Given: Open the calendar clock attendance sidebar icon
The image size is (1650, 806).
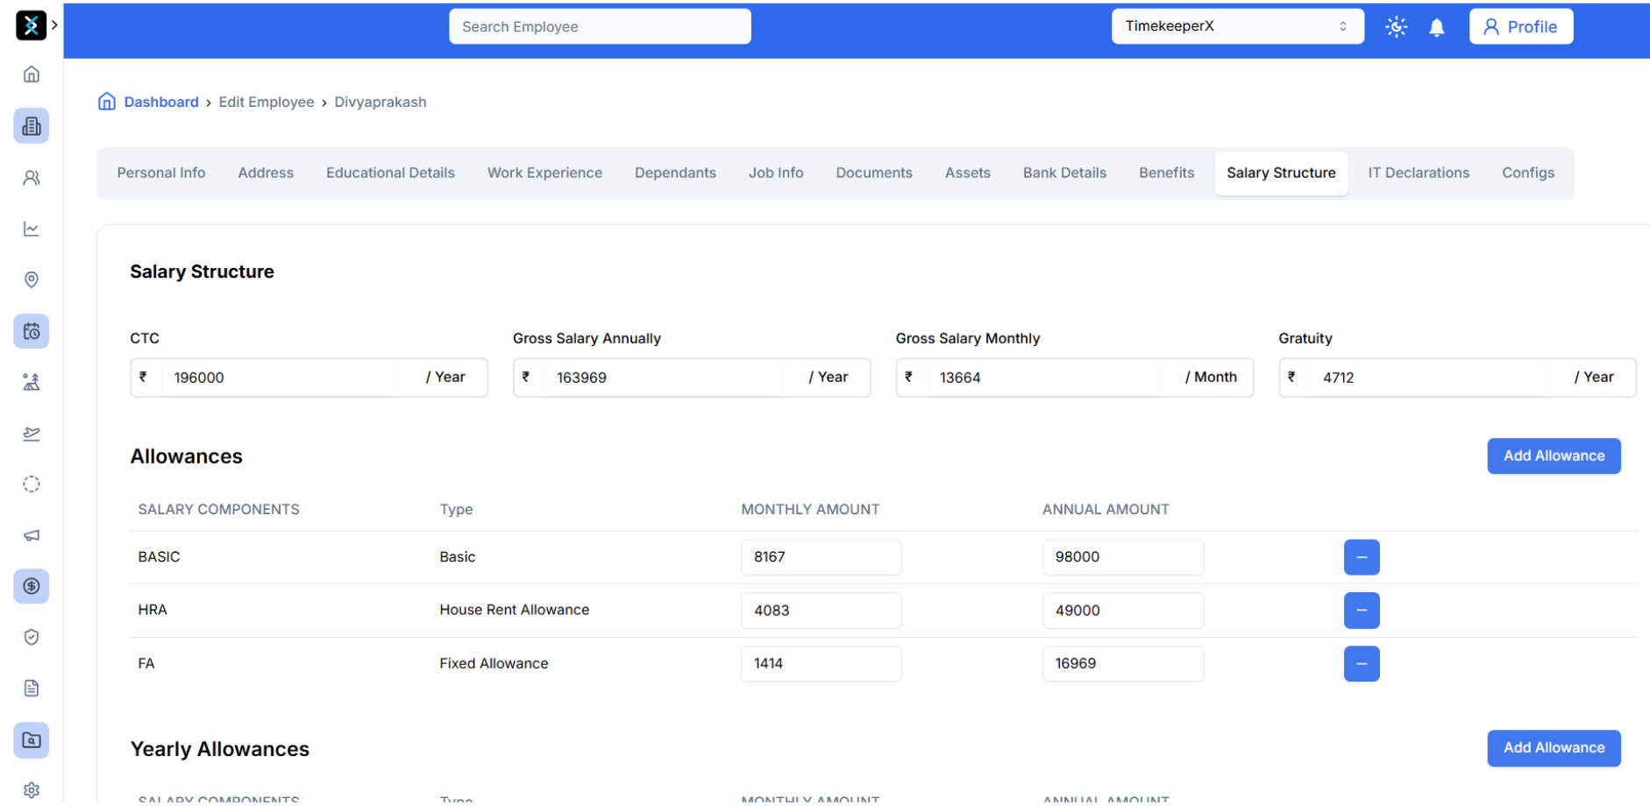Looking at the screenshot, I should coord(32,331).
